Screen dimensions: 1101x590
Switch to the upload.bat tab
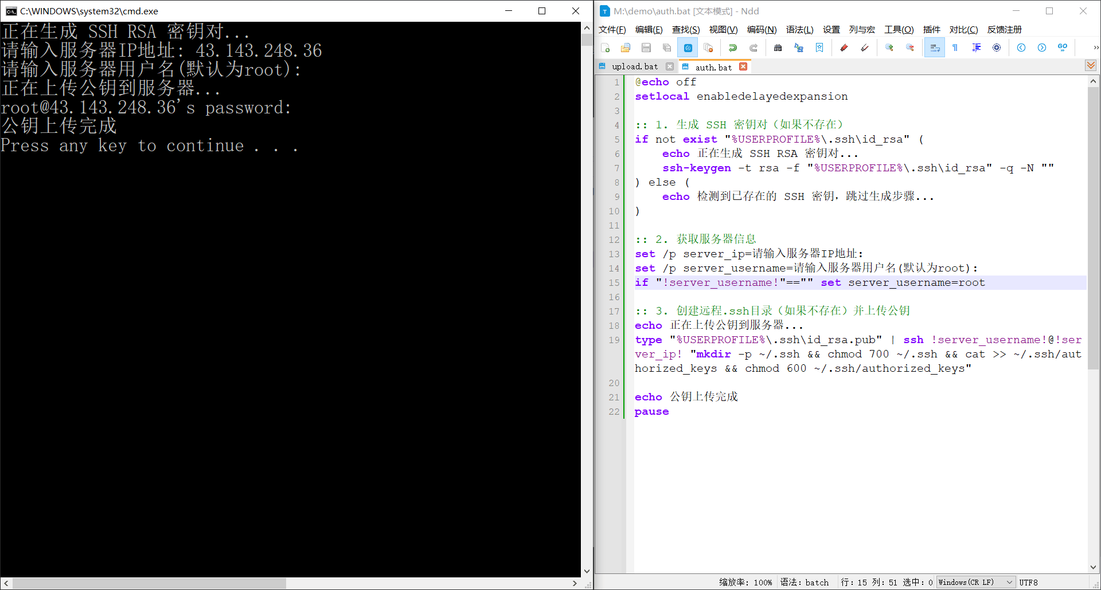point(634,66)
